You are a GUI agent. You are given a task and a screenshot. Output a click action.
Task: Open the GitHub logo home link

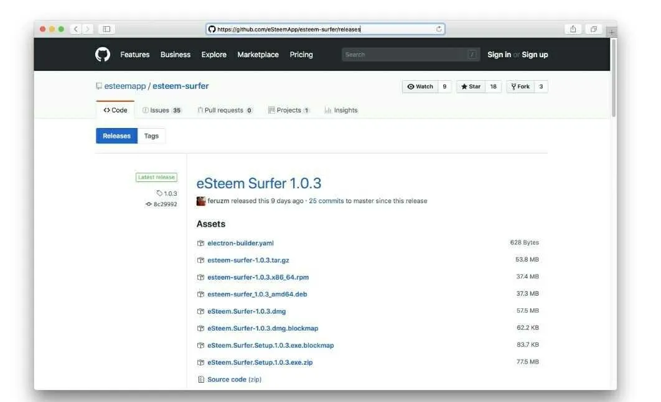tap(103, 55)
